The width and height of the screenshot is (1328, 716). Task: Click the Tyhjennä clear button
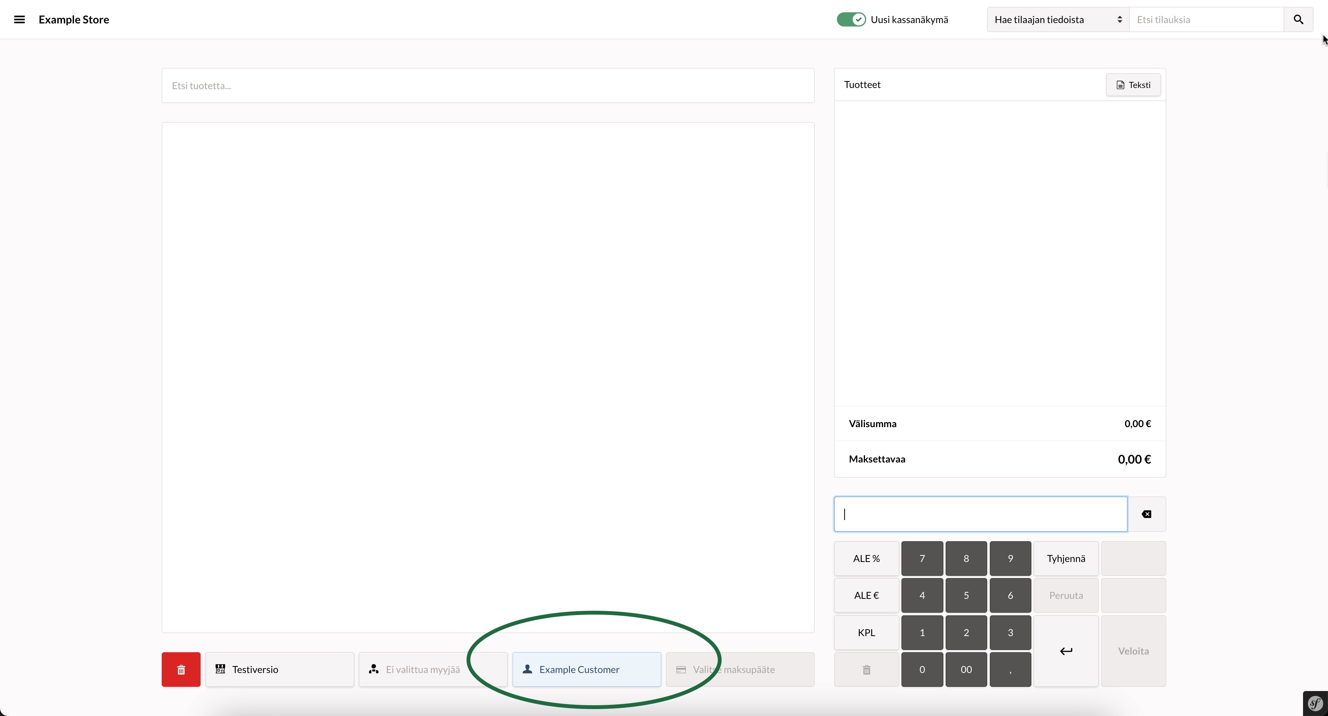[1066, 558]
